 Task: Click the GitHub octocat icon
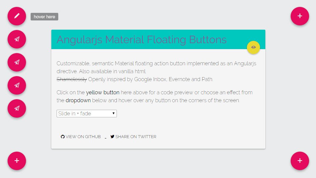point(63,136)
